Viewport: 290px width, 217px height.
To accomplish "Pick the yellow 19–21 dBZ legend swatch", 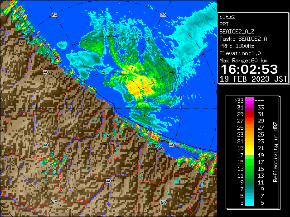I will coord(249,148).
